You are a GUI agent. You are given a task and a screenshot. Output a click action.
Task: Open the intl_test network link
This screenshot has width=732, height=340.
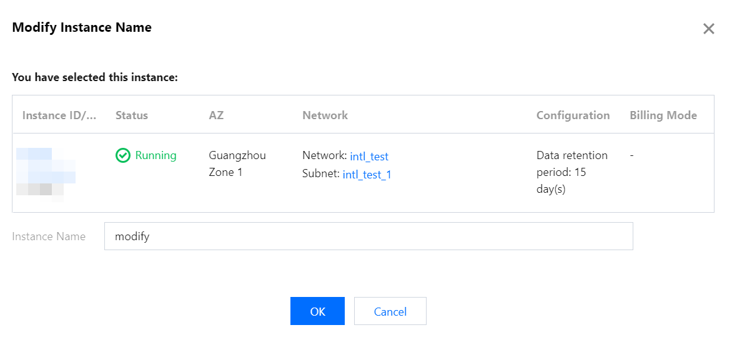[x=369, y=157]
